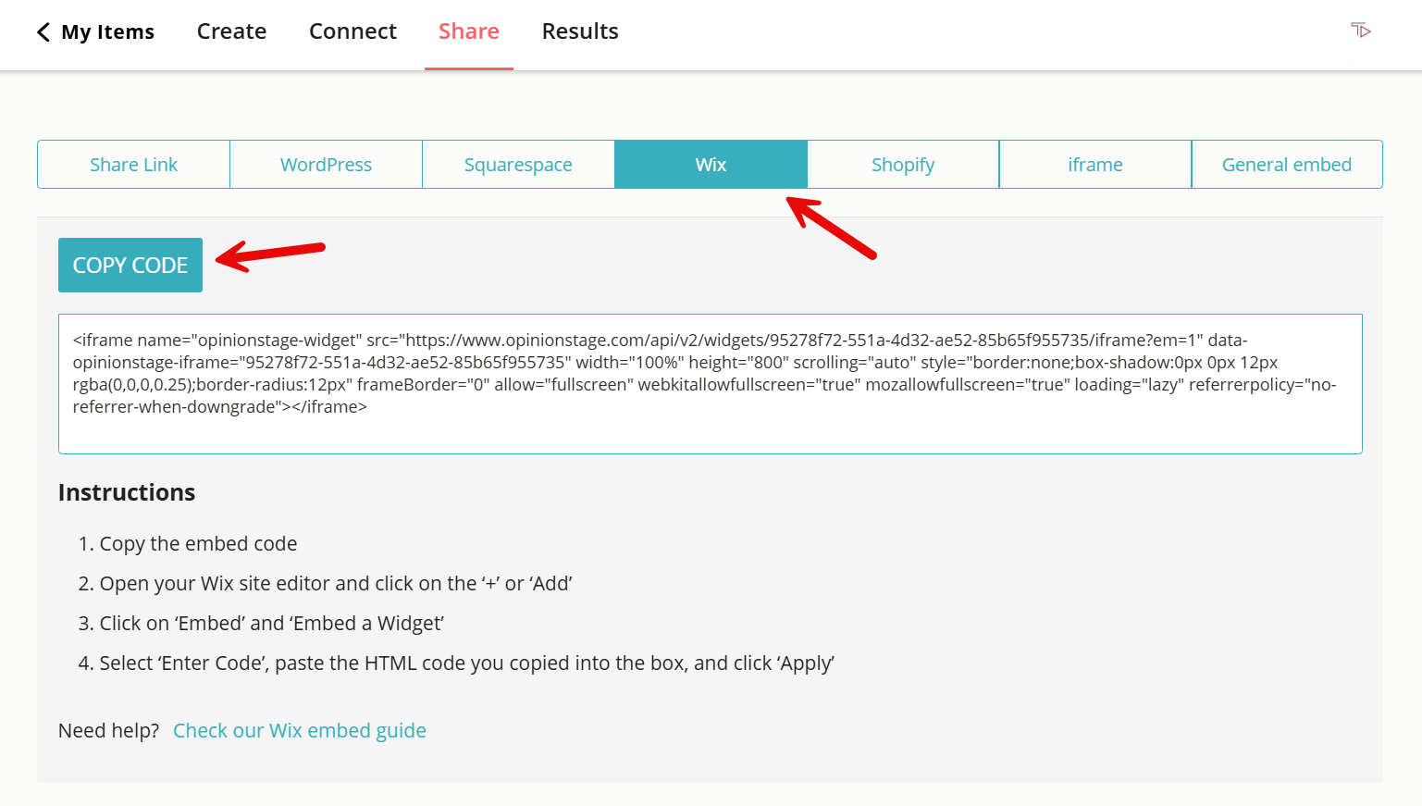1422x806 pixels.
Task: Select the Squarespace tab
Action: pyautogui.click(x=518, y=164)
